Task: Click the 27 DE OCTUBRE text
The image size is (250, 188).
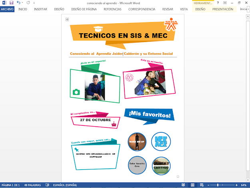Action: [95, 120]
